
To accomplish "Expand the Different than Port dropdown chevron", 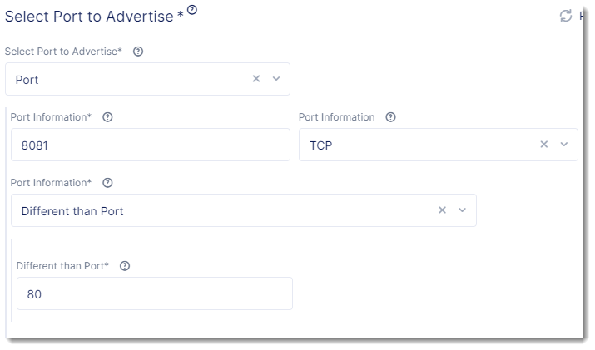I will coord(463,210).
